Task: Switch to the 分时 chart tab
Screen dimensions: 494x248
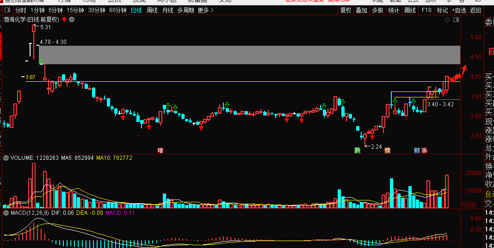Action: click(x=21, y=10)
